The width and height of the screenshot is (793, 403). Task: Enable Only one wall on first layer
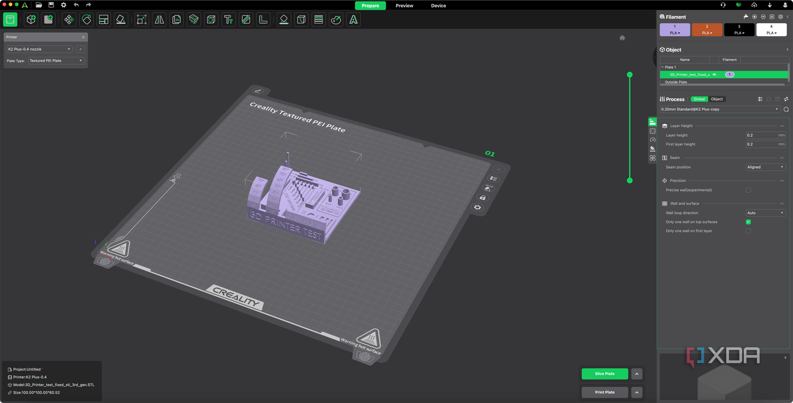coord(748,231)
